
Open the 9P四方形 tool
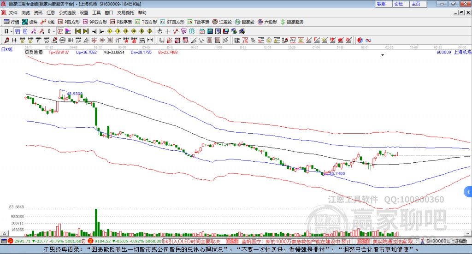pyautogui.click(x=95, y=22)
